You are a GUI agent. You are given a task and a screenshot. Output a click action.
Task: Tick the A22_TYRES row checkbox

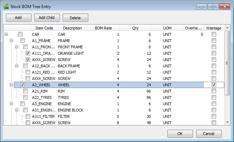tap(25, 97)
